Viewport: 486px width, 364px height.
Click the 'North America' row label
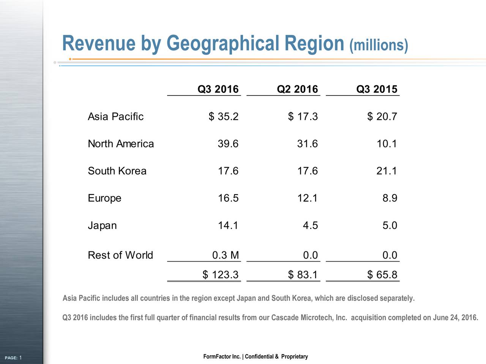(121, 144)
